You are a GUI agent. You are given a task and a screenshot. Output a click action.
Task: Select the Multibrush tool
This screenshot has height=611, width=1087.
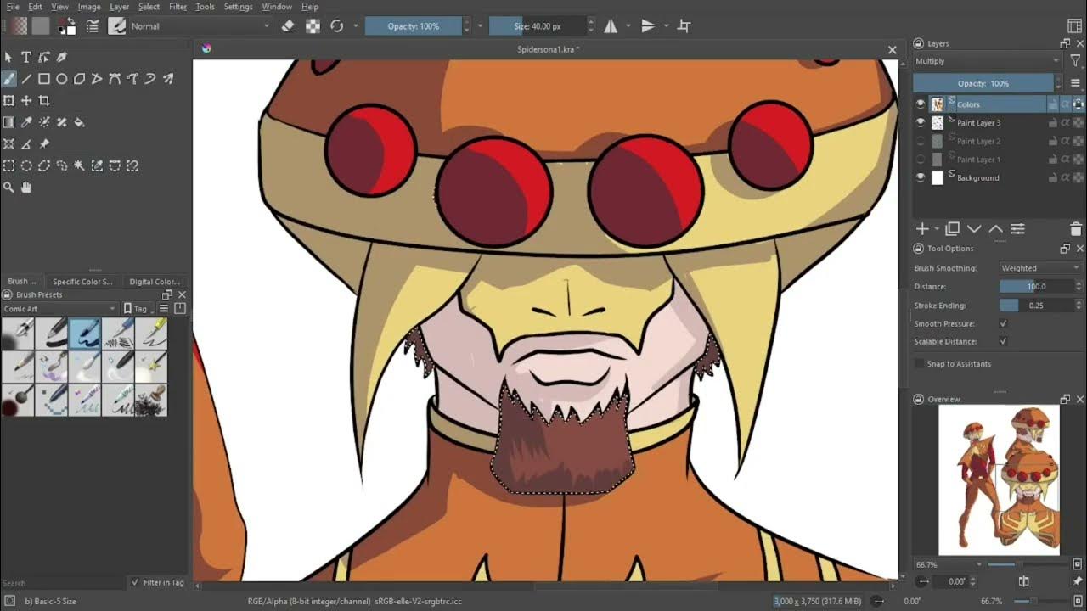tap(168, 79)
